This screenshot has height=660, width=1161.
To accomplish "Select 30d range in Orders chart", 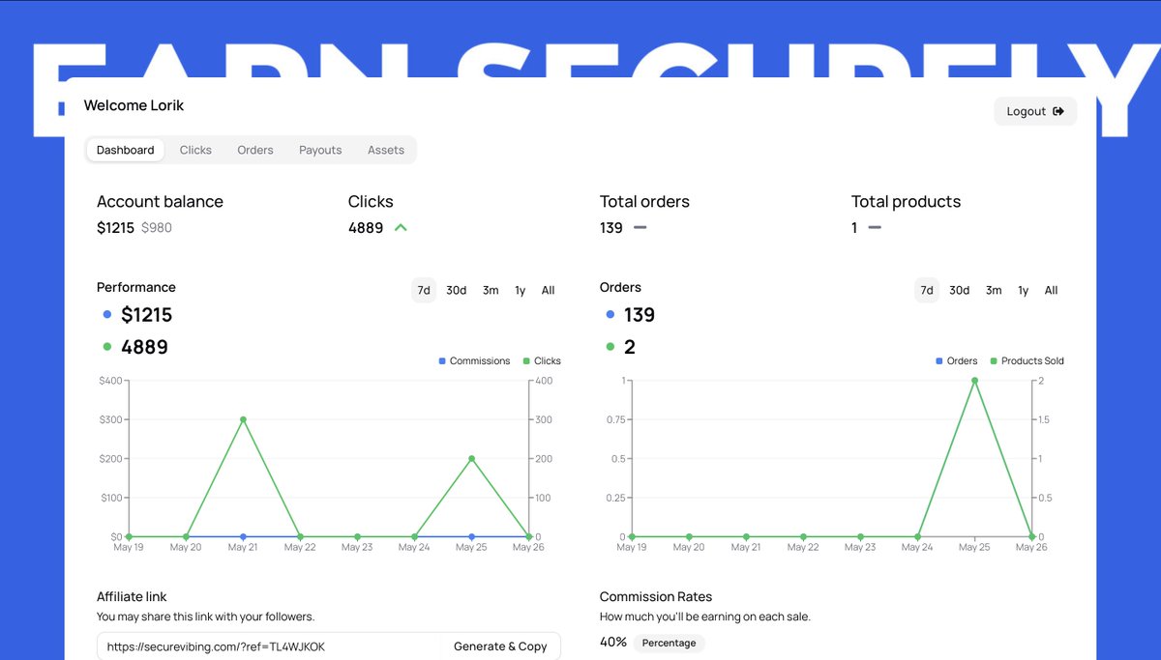I will [959, 290].
